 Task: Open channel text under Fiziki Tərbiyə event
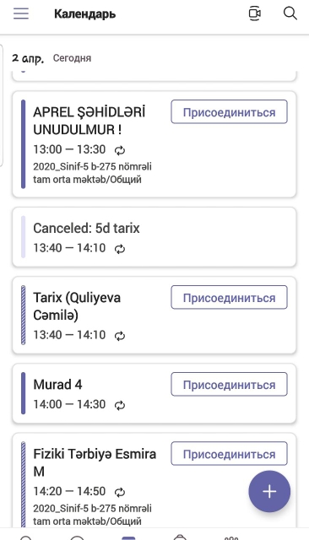pos(92,515)
